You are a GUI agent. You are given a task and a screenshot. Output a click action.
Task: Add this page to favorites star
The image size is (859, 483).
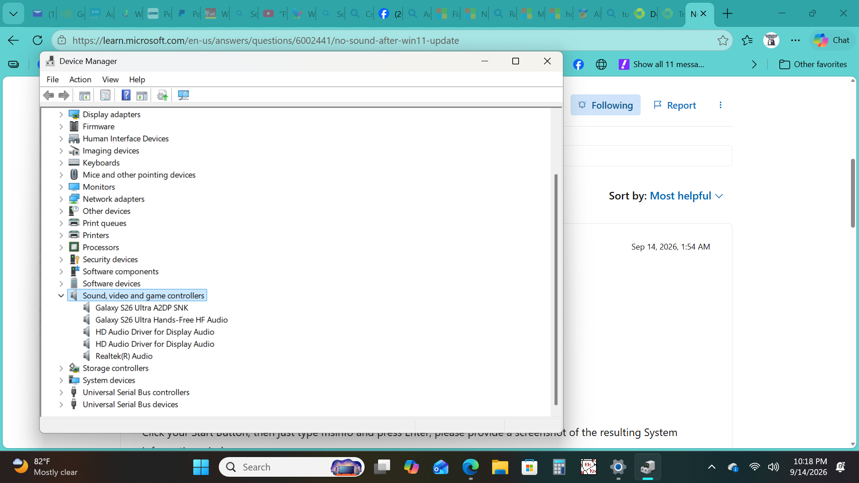coord(723,40)
